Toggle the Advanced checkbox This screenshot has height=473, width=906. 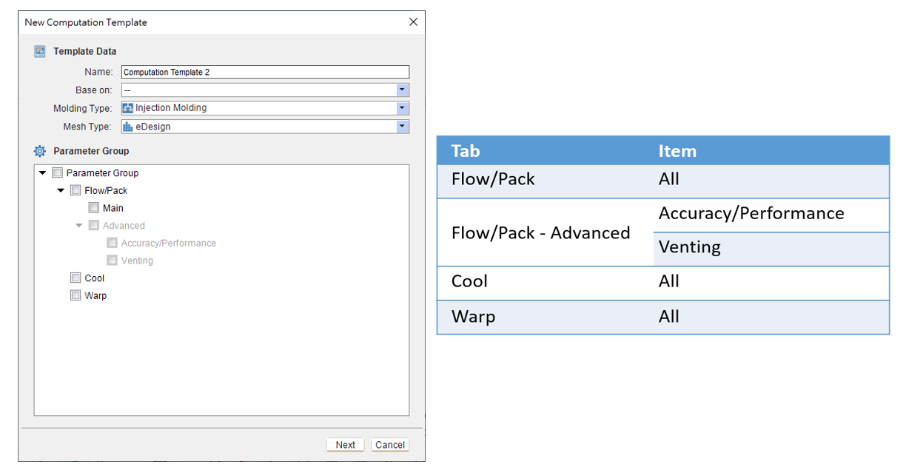(93, 226)
